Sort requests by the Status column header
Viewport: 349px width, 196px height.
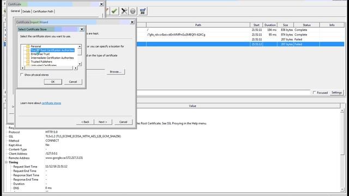(x=306, y=25)
